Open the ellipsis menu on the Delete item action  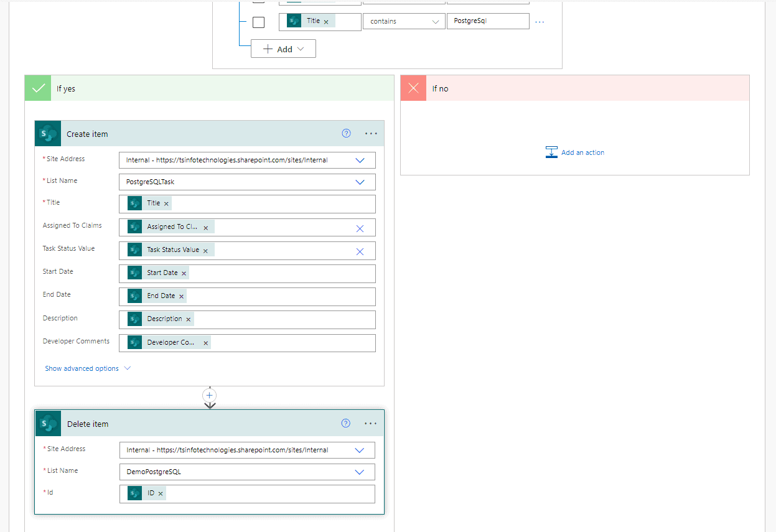click(x=370, y=423)
